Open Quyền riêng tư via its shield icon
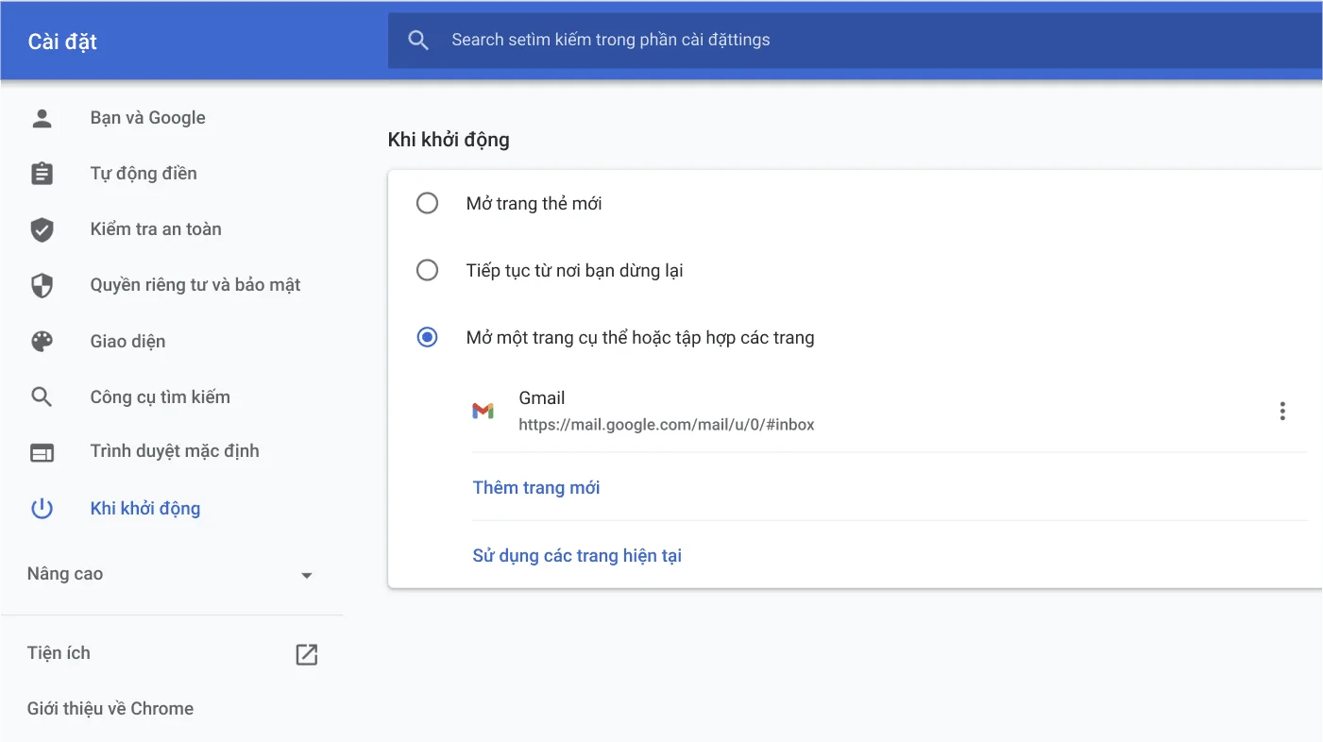Image resolution: width=1323 pixels, height=742 pixels. tap(42, 284)
